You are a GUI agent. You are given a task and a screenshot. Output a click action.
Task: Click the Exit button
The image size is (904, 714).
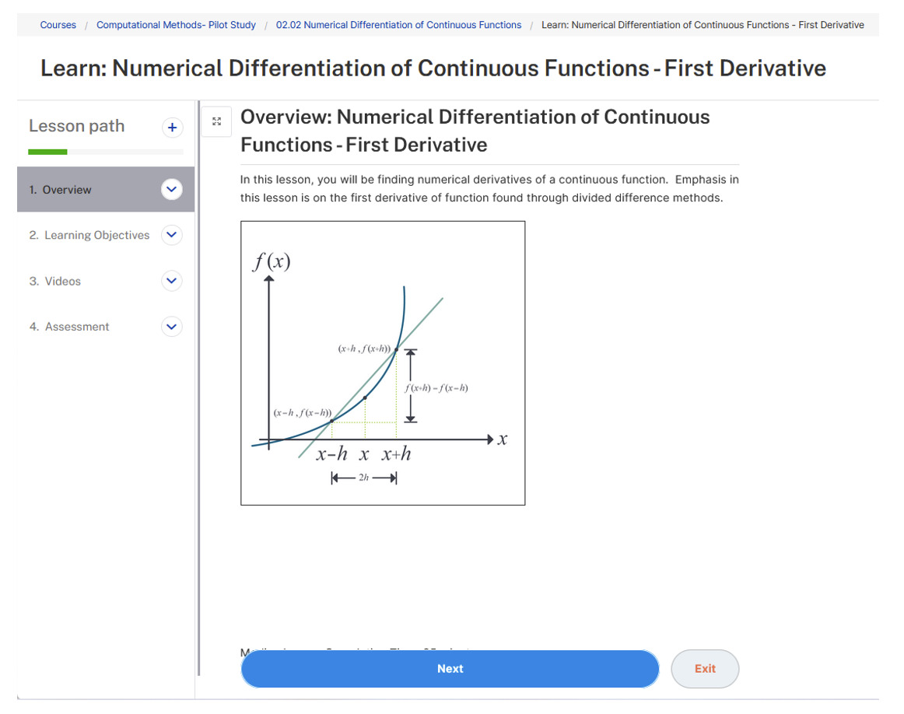[x=705, y=669]
